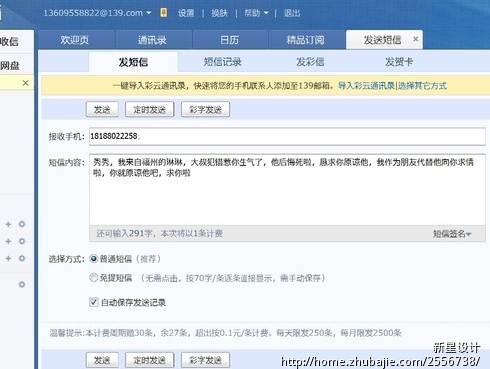Click the bottom 彩字发送 button
The width and height of the screenshot is (490, 369).
205,360
